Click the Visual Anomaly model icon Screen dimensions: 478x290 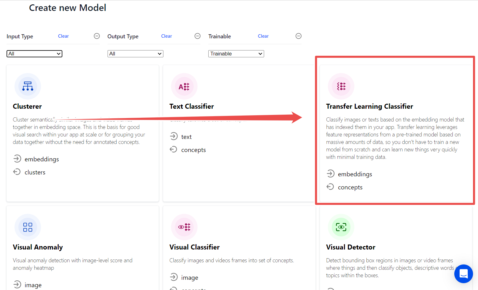(27, 227)
